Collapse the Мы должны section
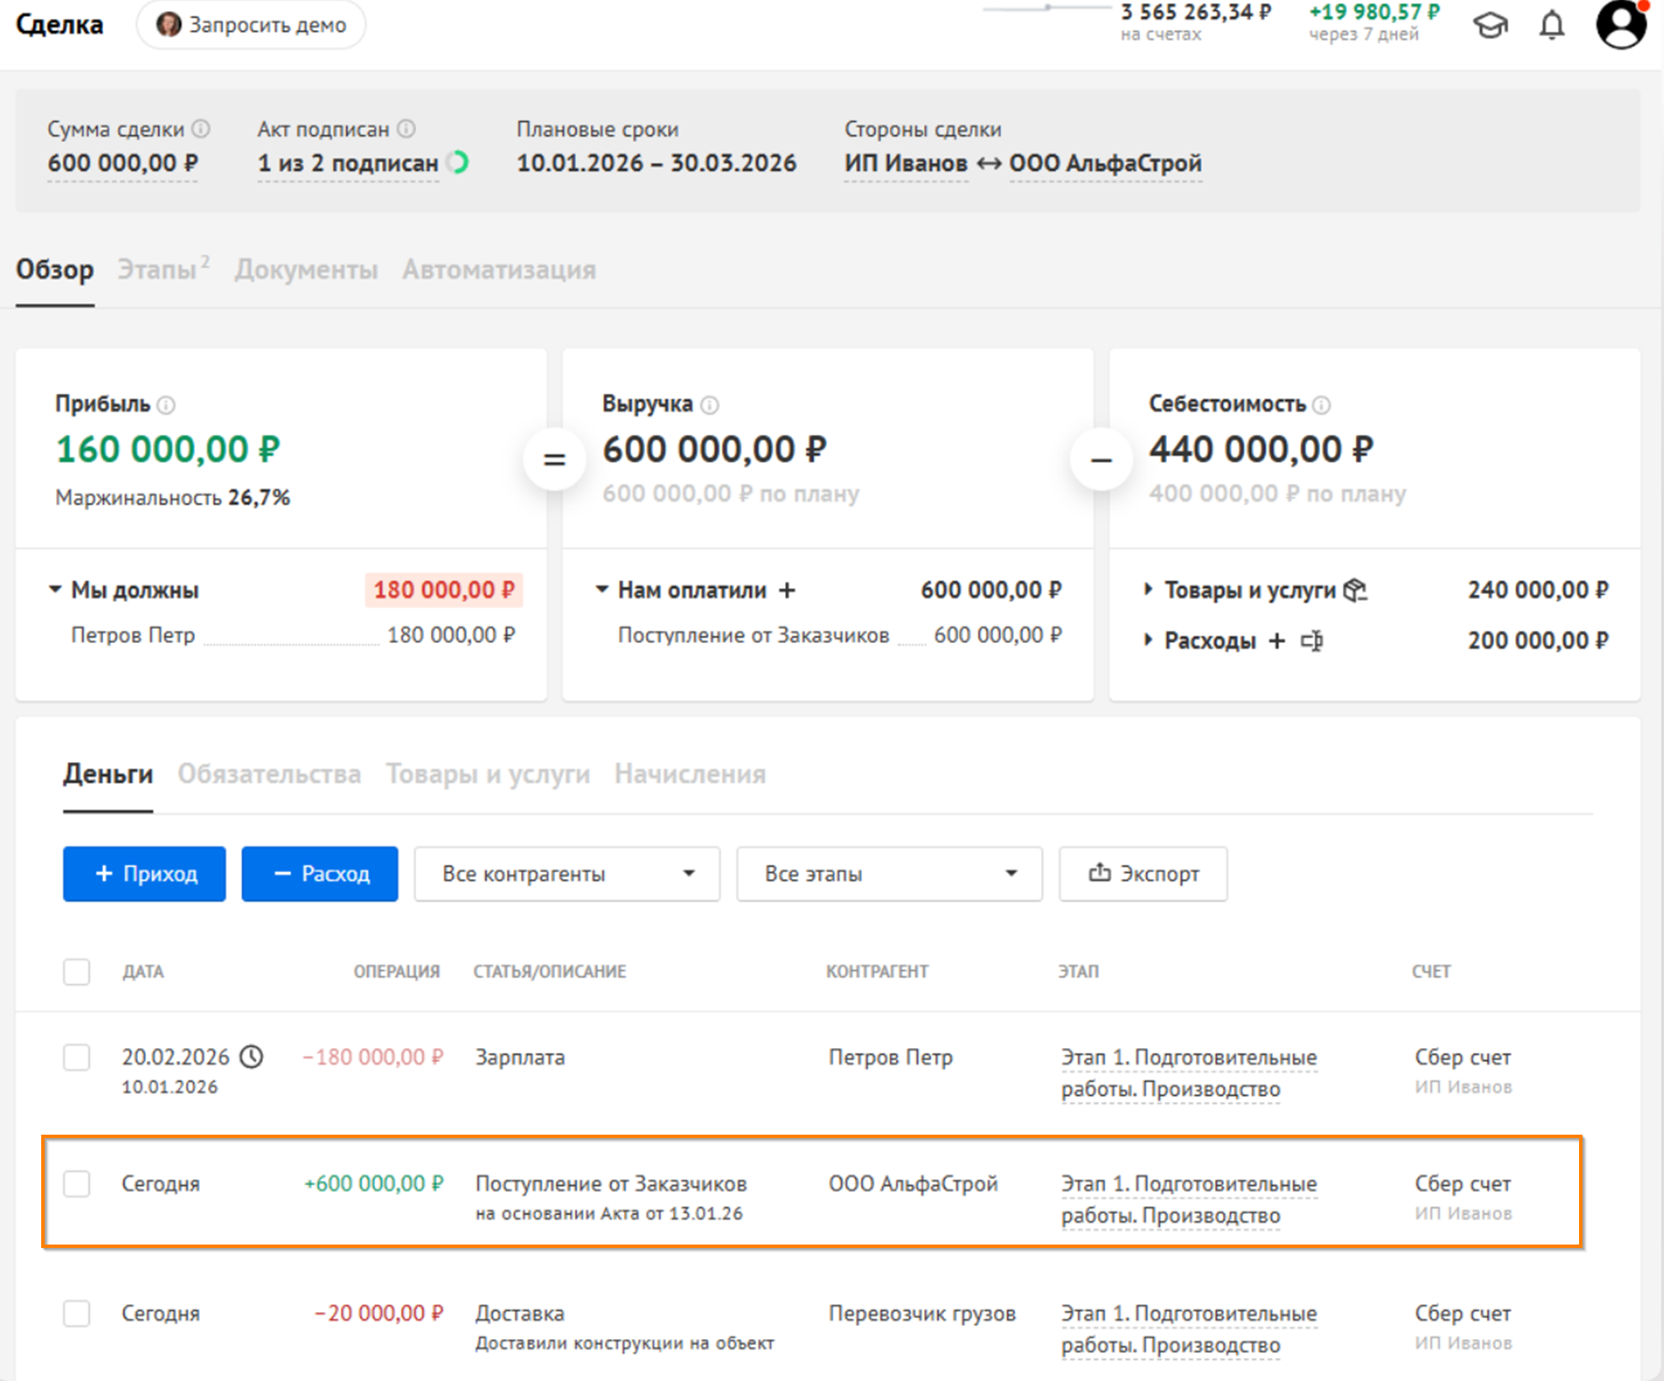The width and height of the screenshot is (1664, 1381). tap(56, 590)
